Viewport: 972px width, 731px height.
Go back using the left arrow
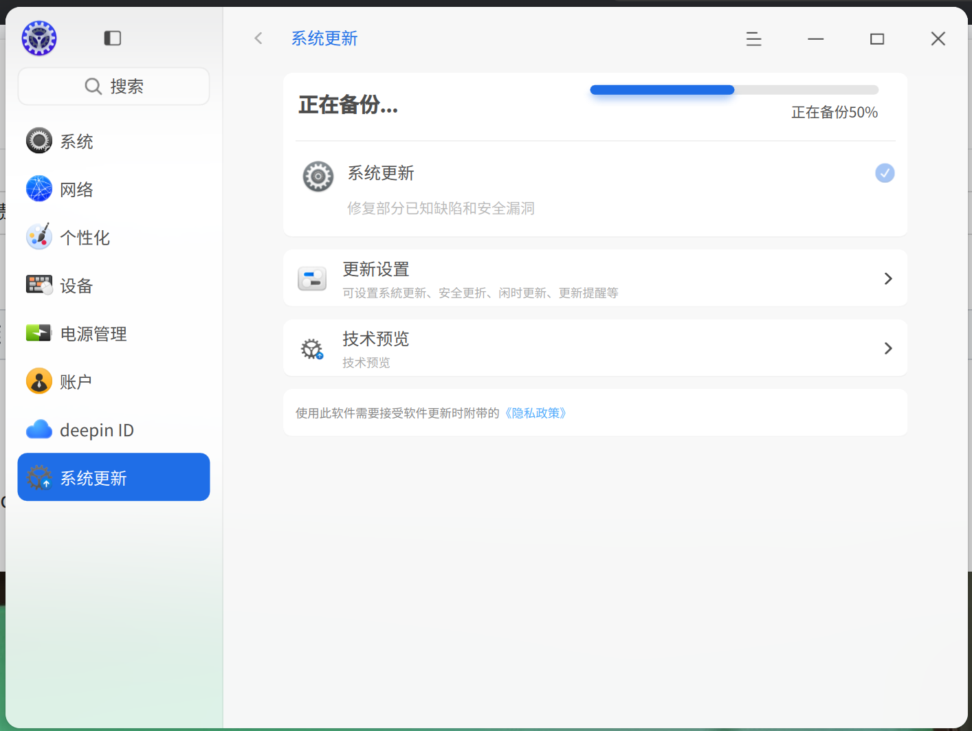point(258,38)
